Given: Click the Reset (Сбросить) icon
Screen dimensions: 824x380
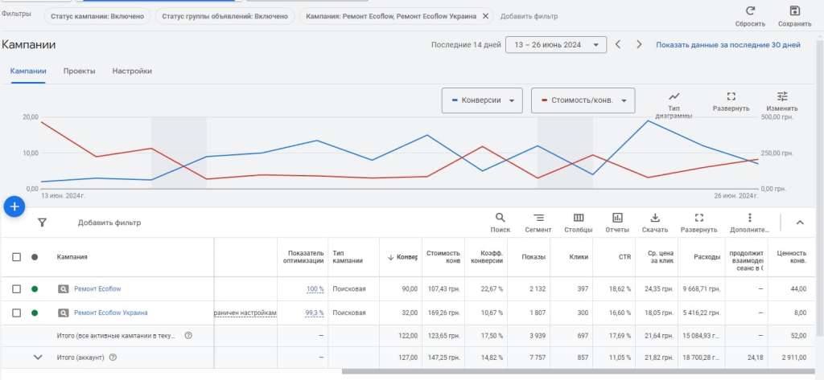Looking at the screenshot, I should (x=751, y=11).
